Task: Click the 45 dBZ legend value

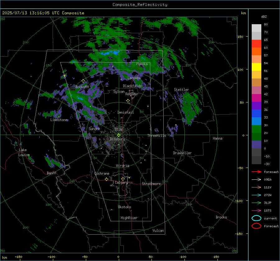Action: click(x=266, y=86)
